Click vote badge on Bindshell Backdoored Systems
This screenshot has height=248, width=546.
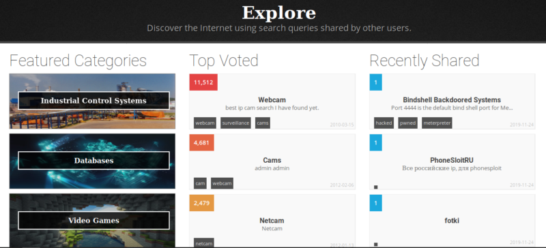376,82
